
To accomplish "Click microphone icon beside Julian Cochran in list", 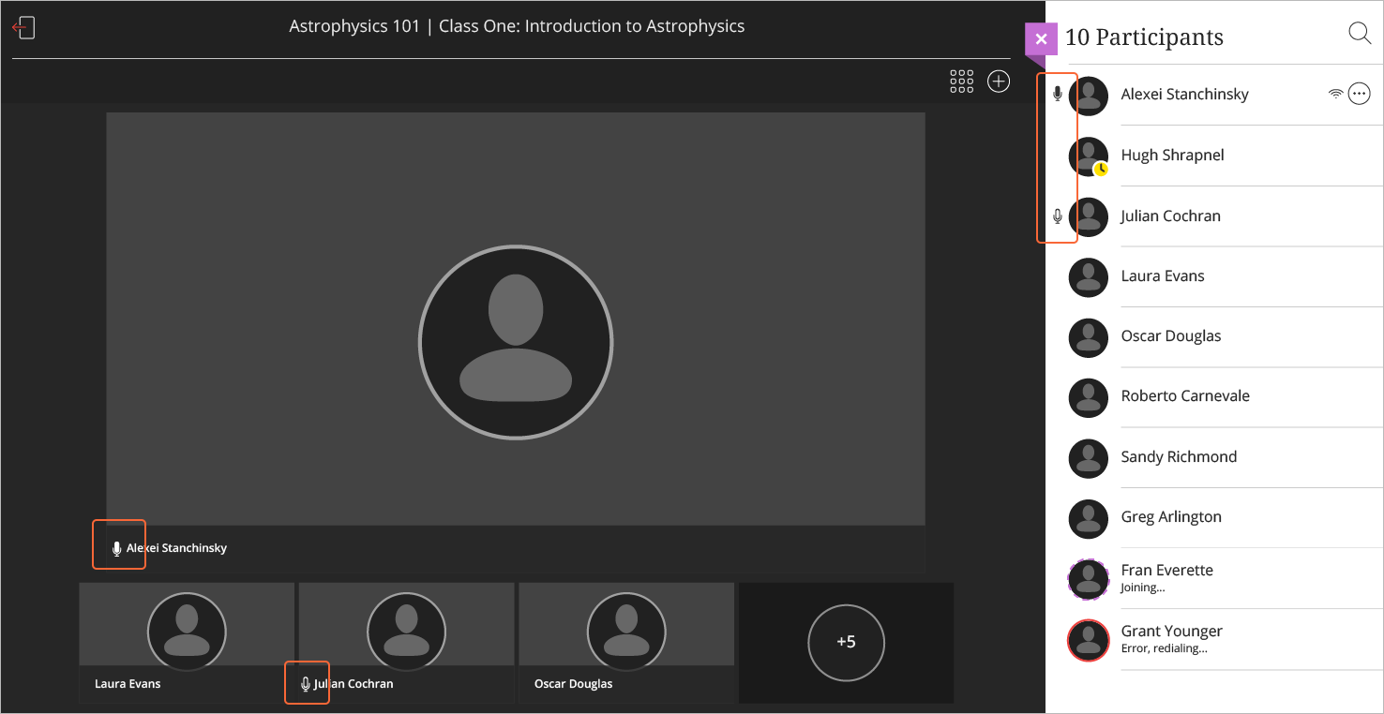I will (x=1058, y=216).
